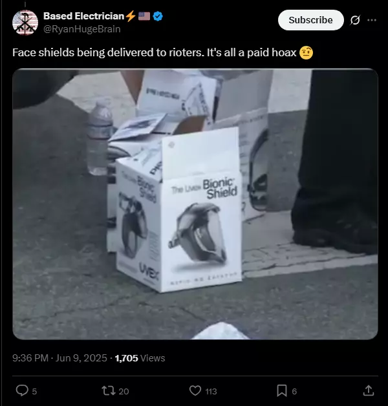Share the post via the upload icon
The image size is (388, 406).
(369, 390)
